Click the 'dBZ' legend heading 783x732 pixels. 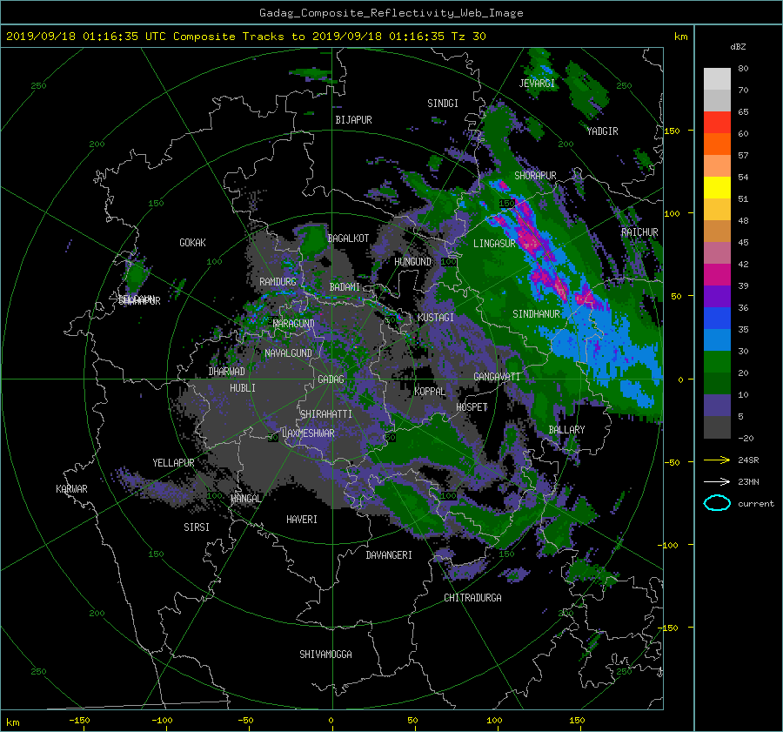[x=738, y=46]
